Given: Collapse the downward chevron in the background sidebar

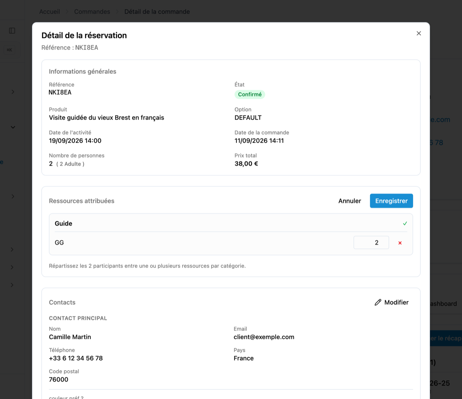Looking at the screenshot, I should tap(13, 127).
